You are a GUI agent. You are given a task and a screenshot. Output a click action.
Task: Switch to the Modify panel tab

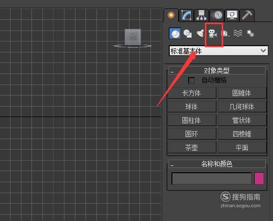[186, 15]
